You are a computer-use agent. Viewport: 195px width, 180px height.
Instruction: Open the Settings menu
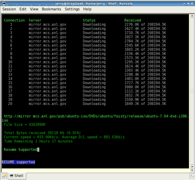(72, 9)
